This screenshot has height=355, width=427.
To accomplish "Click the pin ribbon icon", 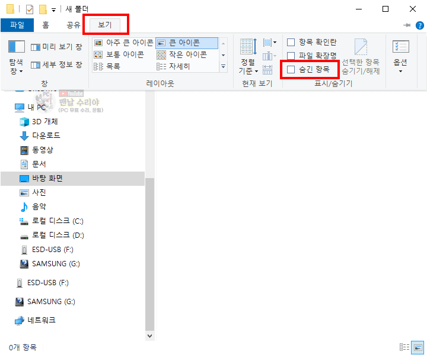I will tap(407, 25).
